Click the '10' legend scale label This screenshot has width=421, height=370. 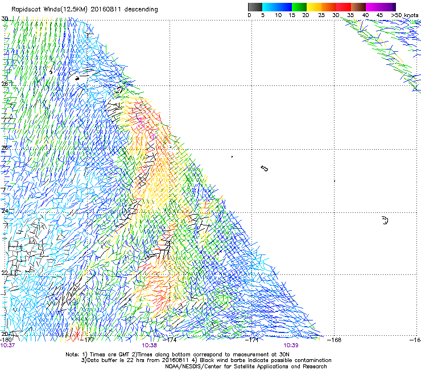coord(278,15)
